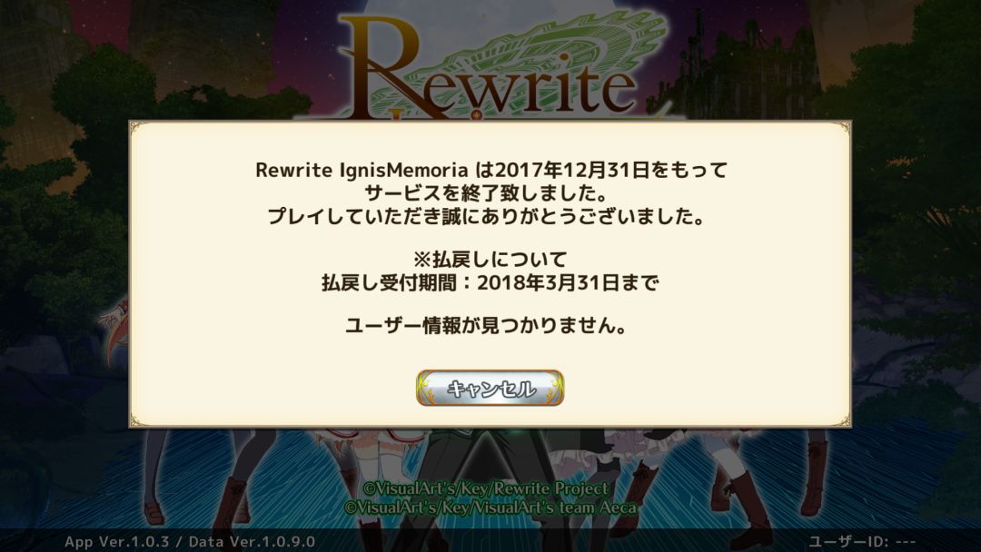Screen dimensions: 981x552
Task: Select the dialog's top-right ornamental corner
Action: (x=843, y=129)
